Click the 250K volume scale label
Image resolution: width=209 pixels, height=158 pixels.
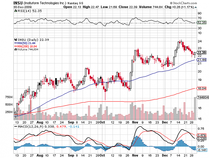(9, 112)
